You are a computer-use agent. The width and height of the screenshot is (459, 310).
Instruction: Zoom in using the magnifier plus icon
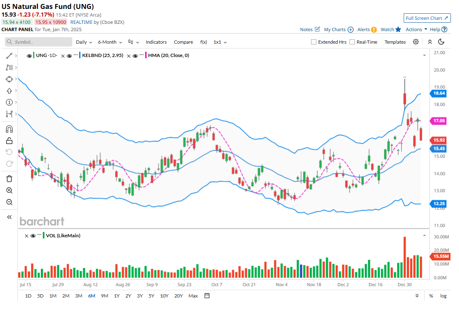[9, 190]
